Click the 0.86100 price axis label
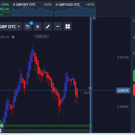 click(x=123, y=57)
